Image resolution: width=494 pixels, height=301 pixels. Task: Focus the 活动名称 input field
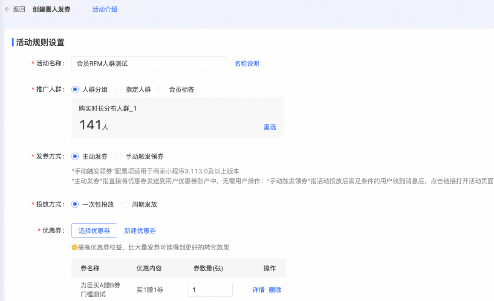click(149, 64)
